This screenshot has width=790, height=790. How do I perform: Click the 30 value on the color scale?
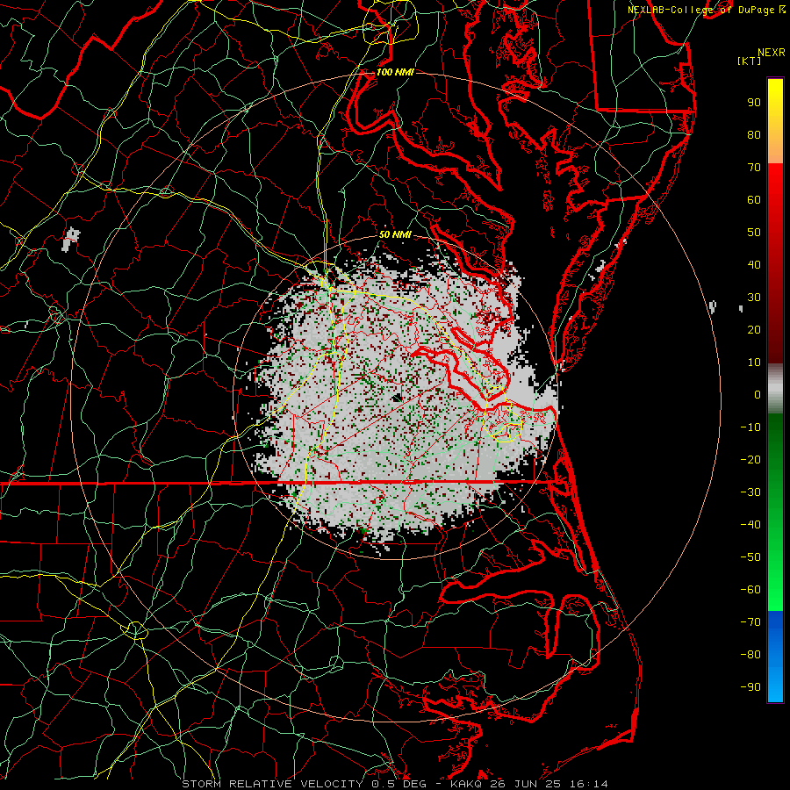pos(754,298)
